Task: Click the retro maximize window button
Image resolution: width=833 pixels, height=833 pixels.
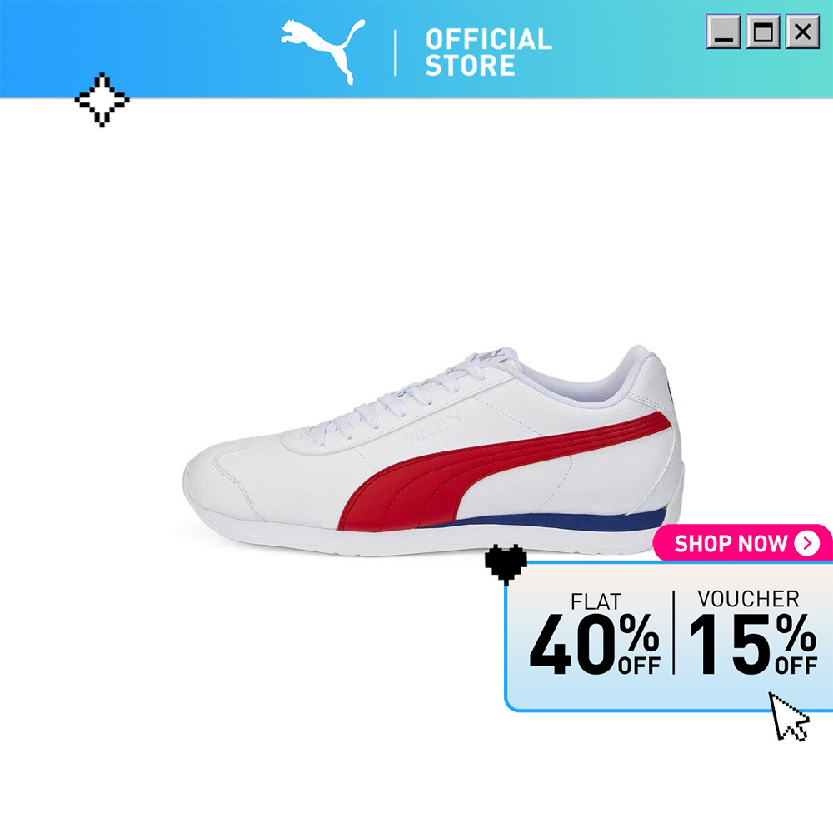Action: 763,32
